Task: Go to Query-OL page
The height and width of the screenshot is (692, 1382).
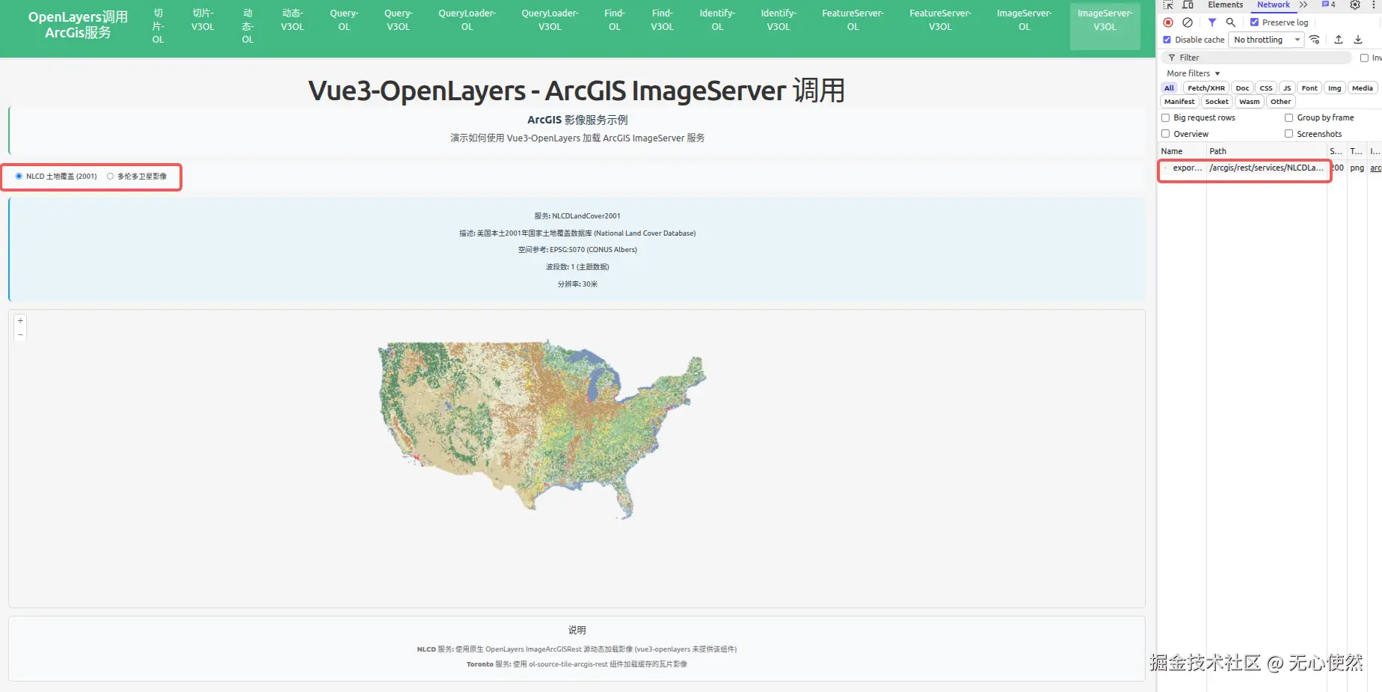Action: (x=344, y=20)
